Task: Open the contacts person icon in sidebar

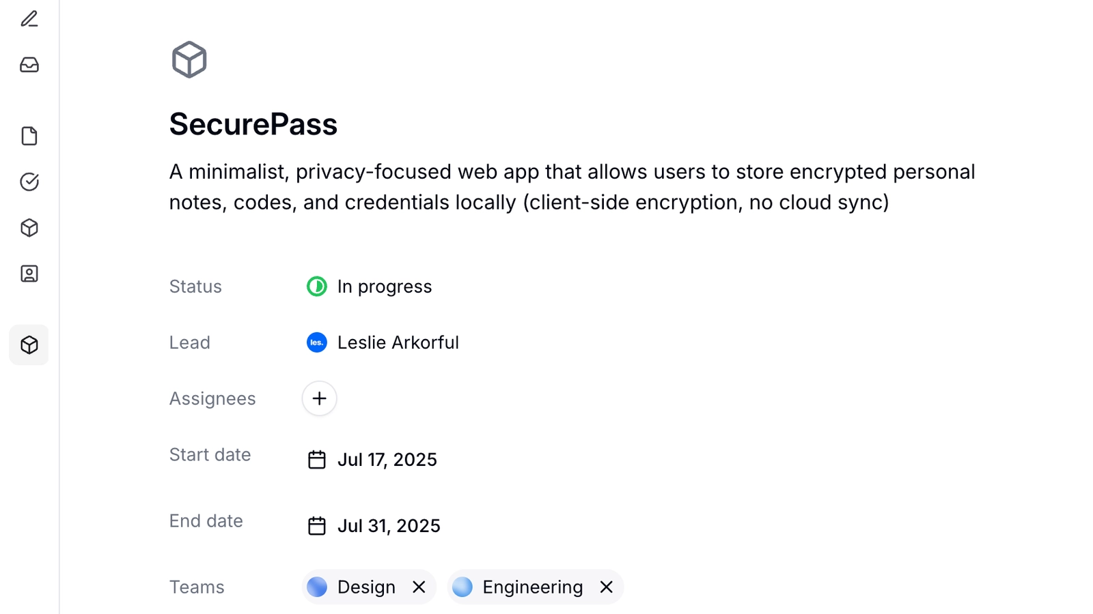Action: (x=29, y=274)
